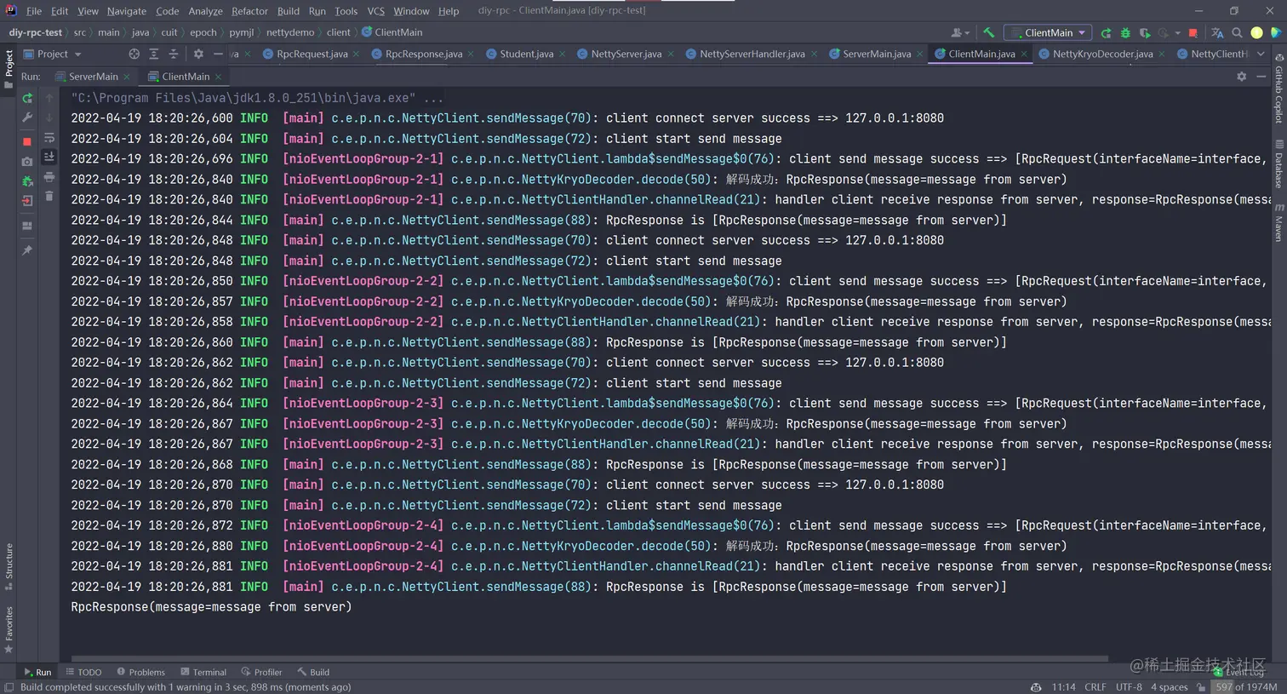Stop the process in Run panel sidebar

tap(27, 141)
